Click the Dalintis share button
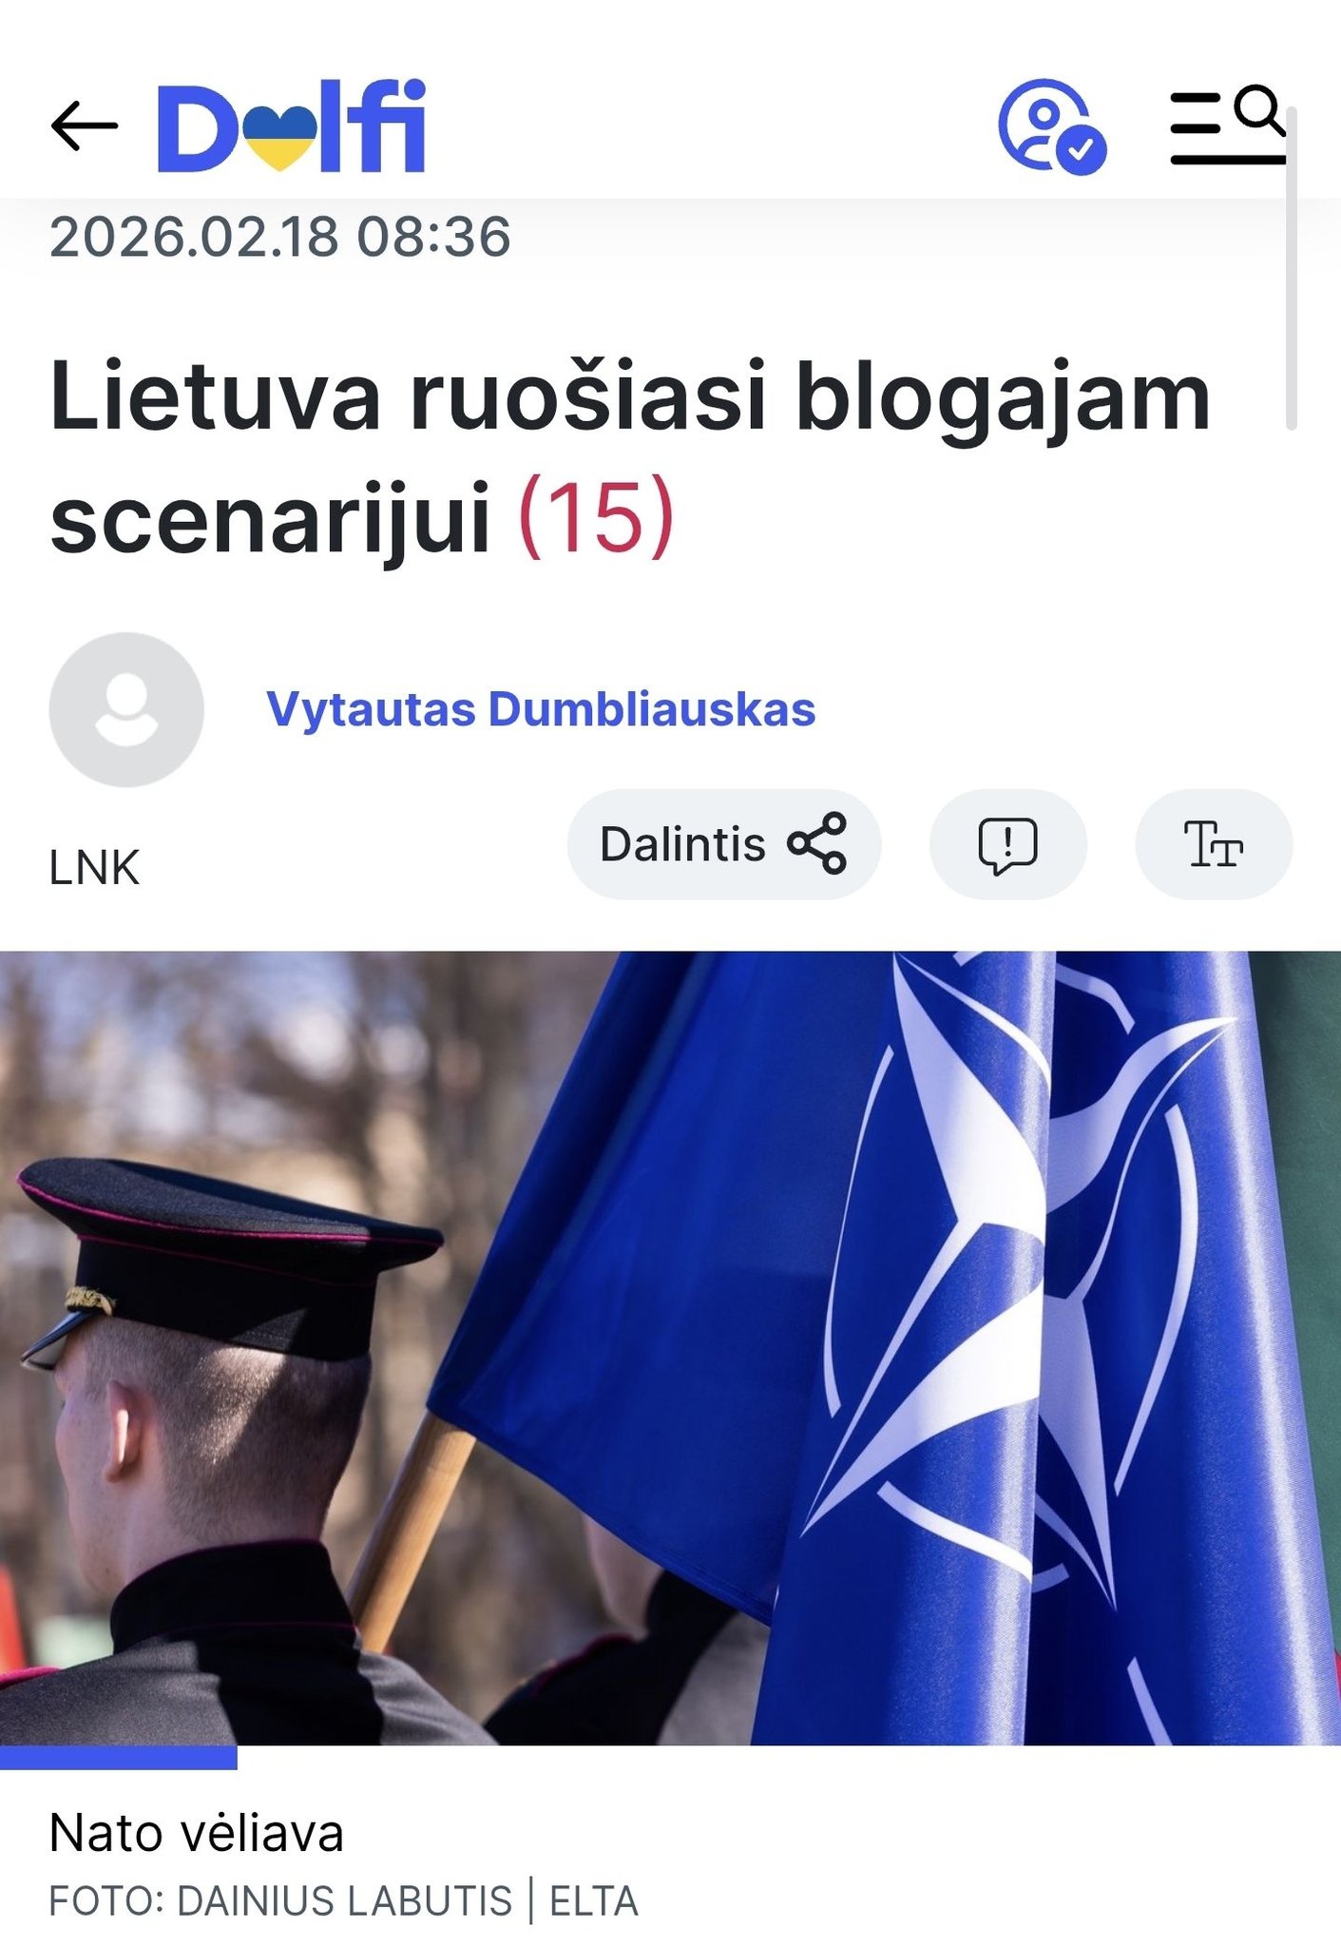Screen dimensions: 1341x1947 point(724,844)
